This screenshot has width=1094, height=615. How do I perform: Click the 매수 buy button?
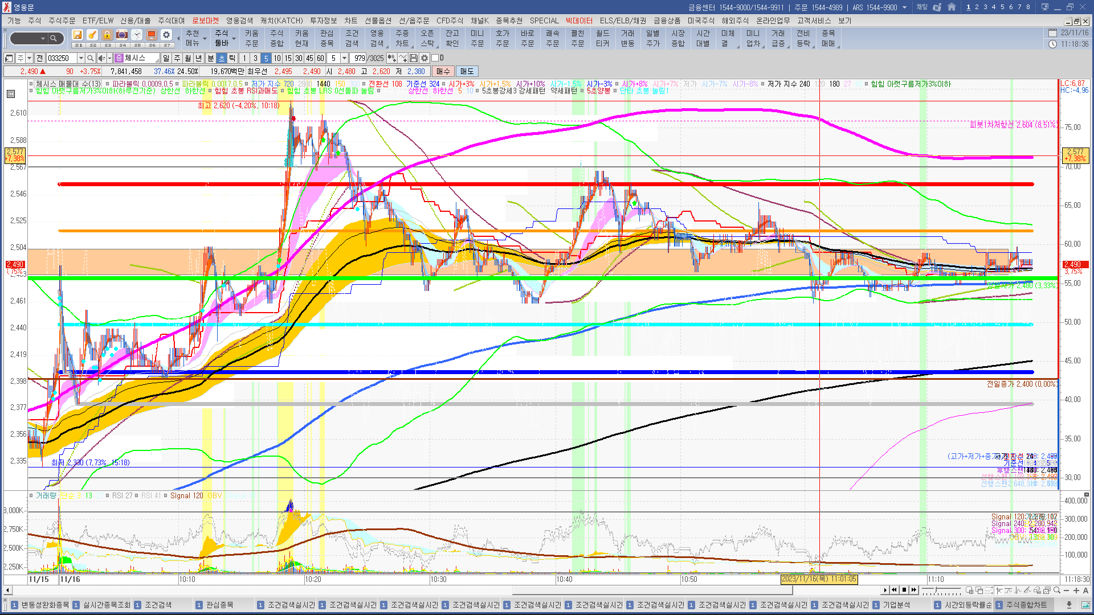443,71
